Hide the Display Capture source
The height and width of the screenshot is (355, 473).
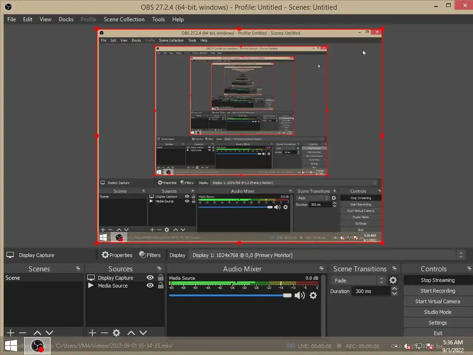tap(150, 277)
